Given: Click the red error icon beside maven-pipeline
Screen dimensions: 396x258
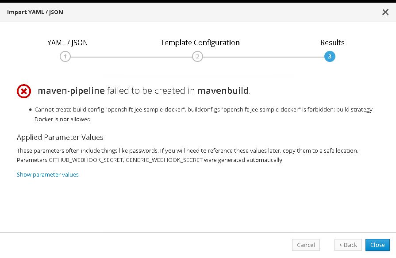Looking at the screenshot, I should 23,91.
